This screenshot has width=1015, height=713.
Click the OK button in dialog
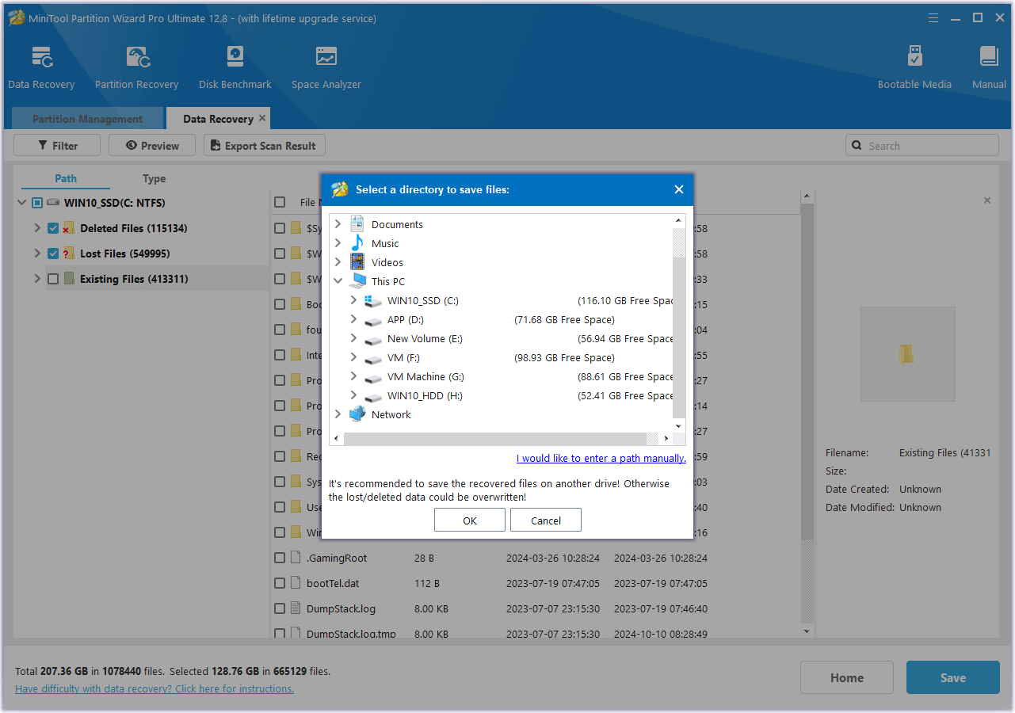coord(470,520)
